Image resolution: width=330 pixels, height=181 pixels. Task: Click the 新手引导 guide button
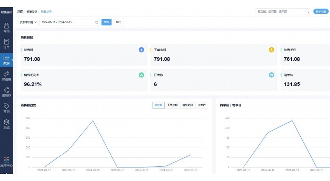321,11
